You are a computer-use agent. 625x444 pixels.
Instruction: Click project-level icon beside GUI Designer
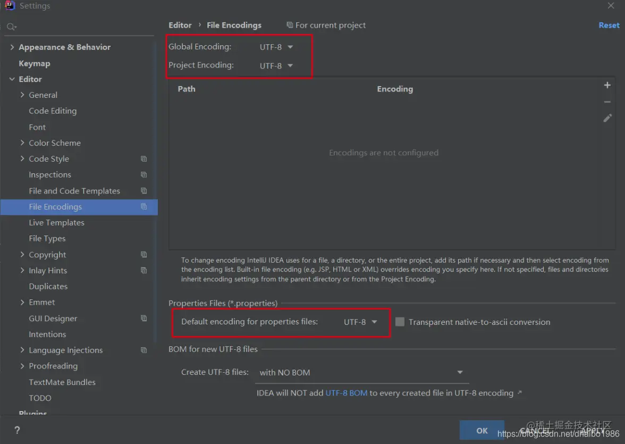pos(144,319)
